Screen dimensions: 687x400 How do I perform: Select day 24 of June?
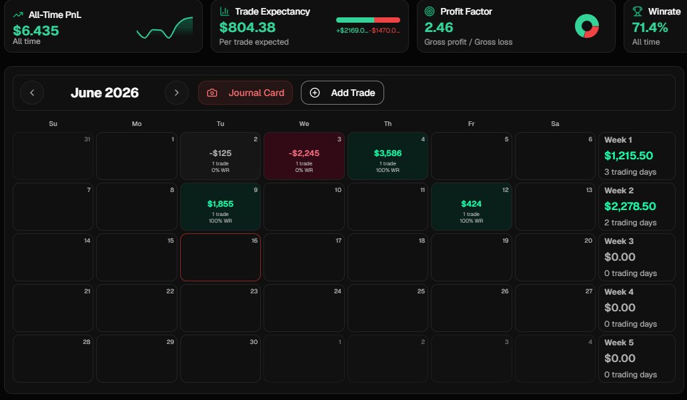coord(304,308)
